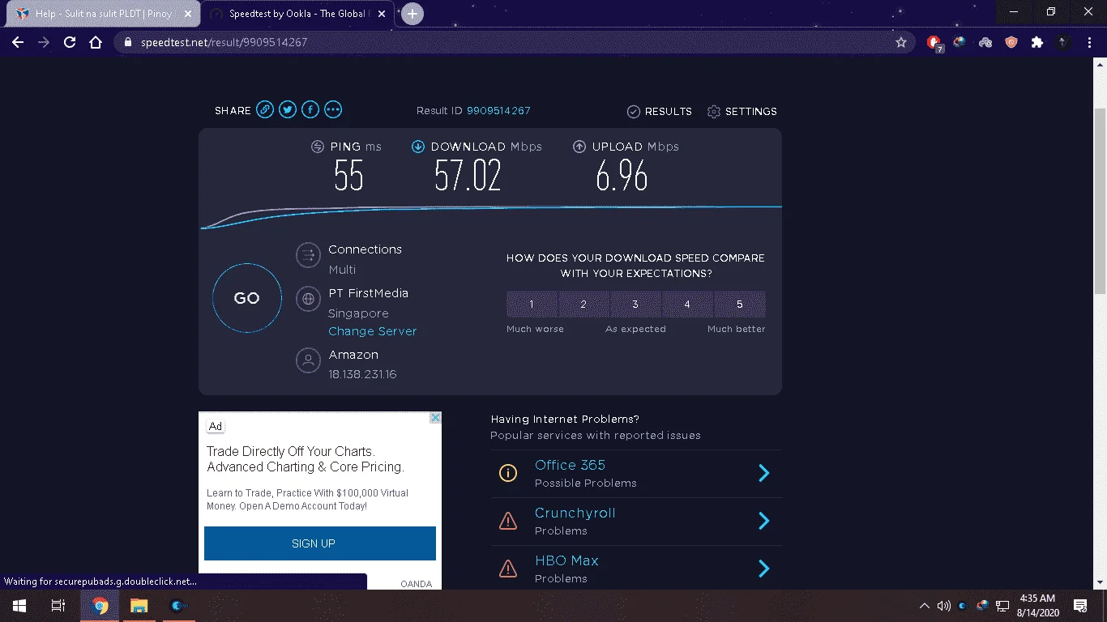1107x622 pixels.
Task: Open red extension with badge 7
Action: coord(934,43)
